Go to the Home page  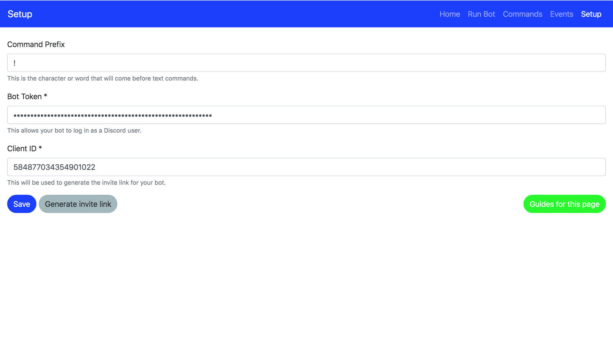tap(449, 14)
